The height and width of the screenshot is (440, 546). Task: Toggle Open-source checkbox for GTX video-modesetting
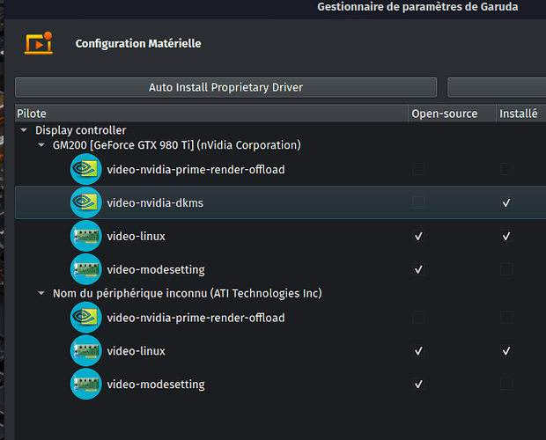click(418, 269)
